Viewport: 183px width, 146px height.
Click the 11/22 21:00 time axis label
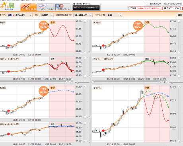(x=65, y=144)
